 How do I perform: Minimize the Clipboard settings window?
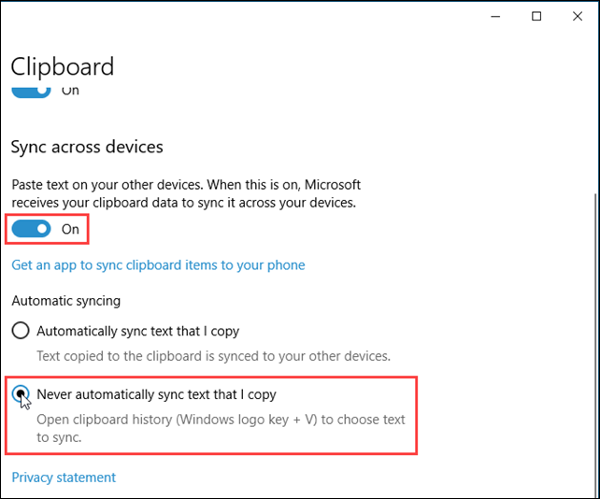[495, 17]
